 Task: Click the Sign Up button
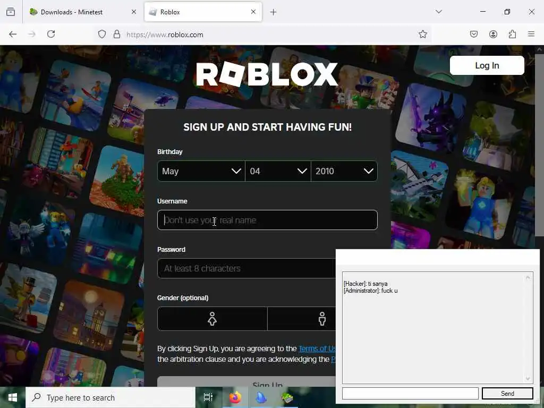pyautogui.click(x=246, y=381)
